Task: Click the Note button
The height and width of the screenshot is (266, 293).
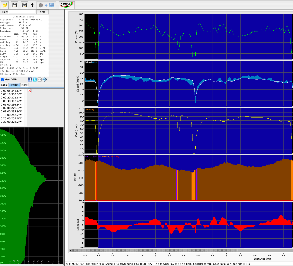Action: click(42, 12)
